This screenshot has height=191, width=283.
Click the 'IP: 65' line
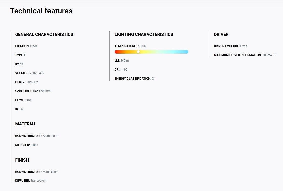click(19, 64)
